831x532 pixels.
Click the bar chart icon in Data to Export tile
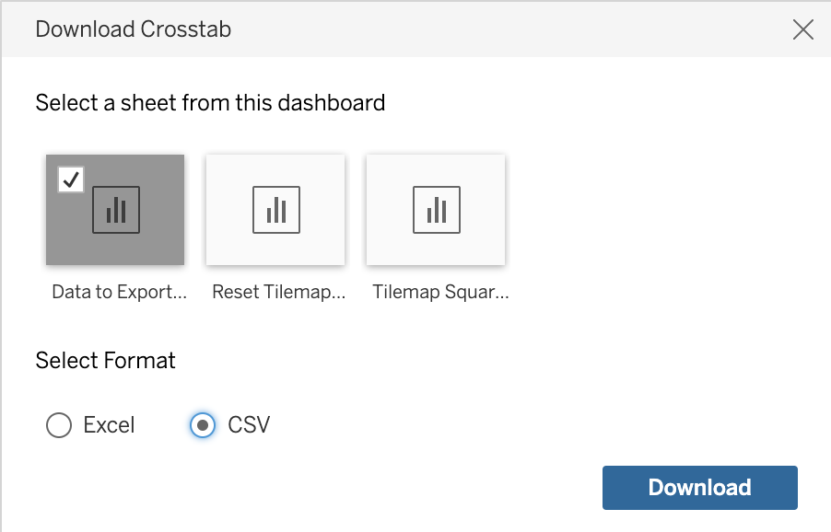coord(116,210)
